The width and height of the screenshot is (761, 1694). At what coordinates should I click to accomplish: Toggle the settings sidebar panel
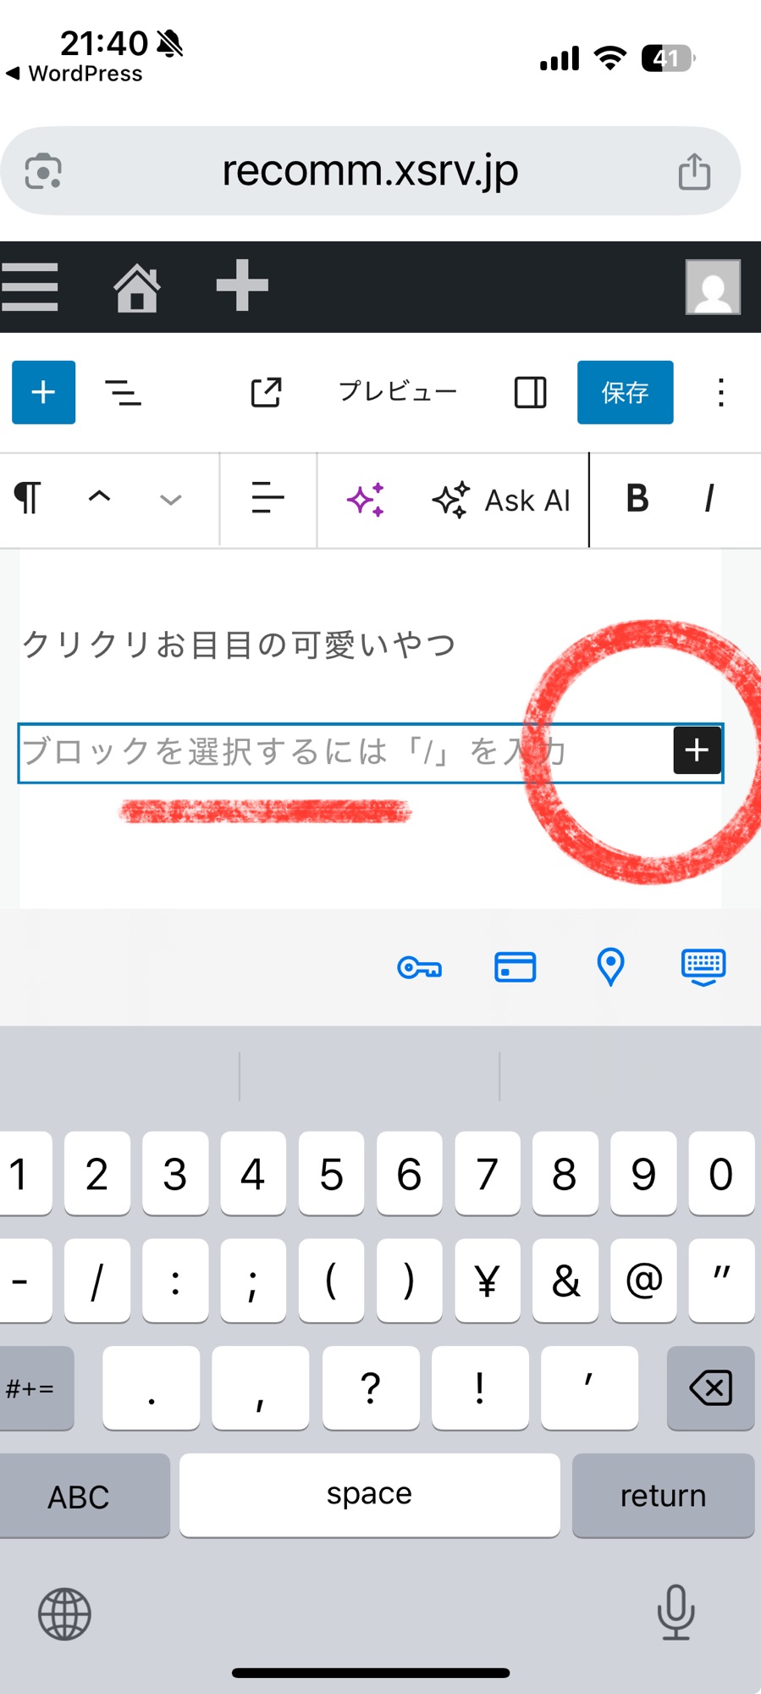pyautogui.click(x=531, y=392)
